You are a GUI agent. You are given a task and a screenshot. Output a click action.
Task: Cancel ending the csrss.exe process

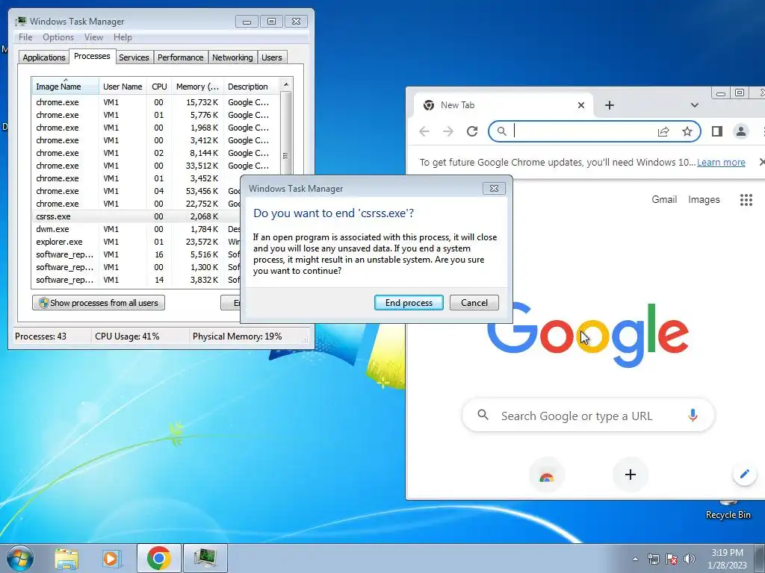(x=474, y=303)
